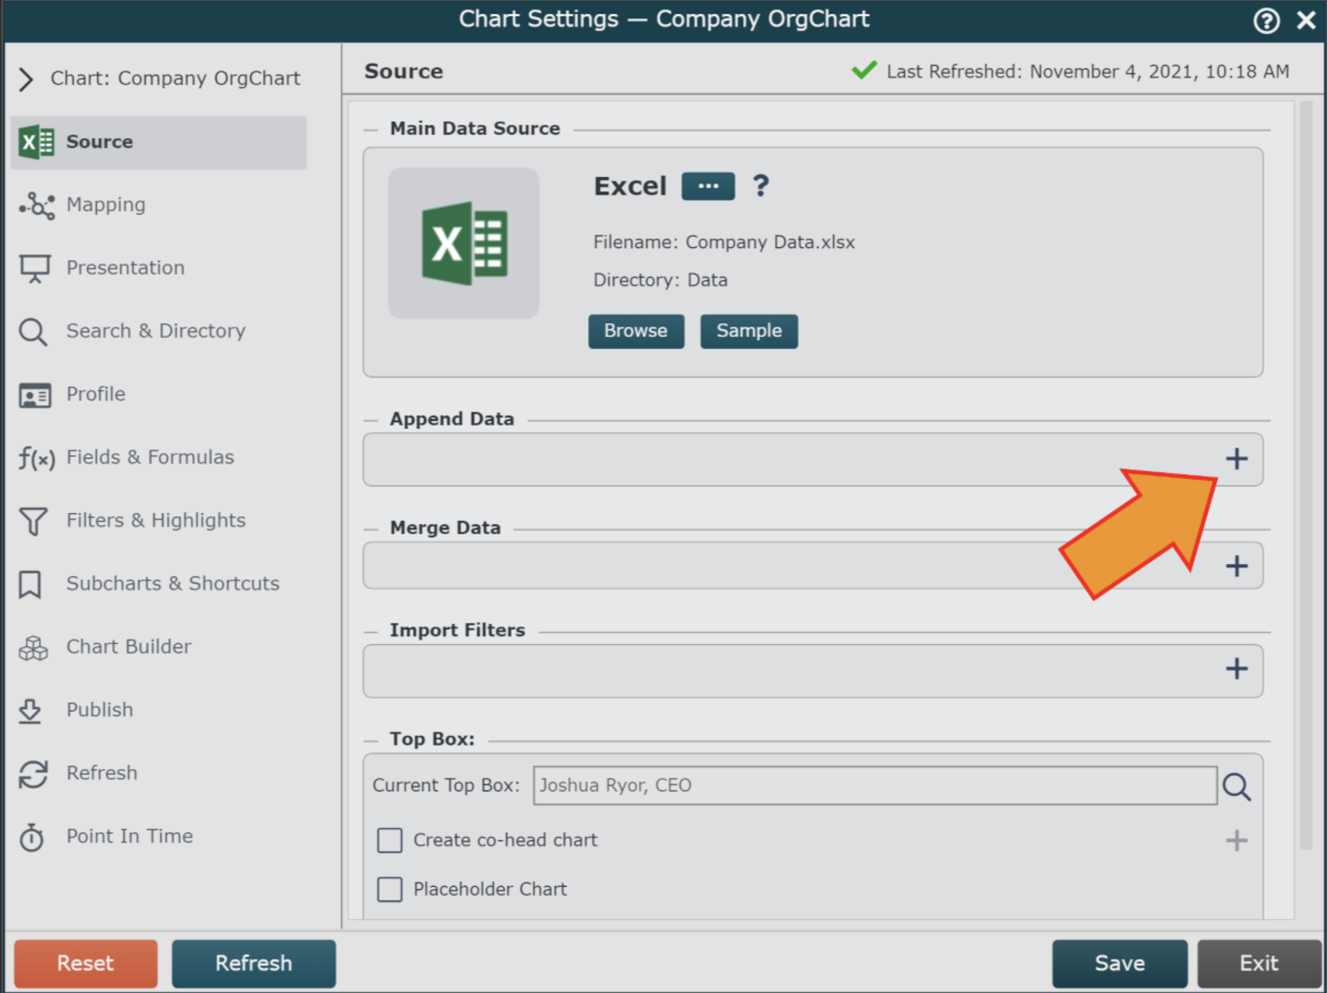Open Search & Directory magnifier icon
The height and width of the screenshot is (993, 1327).
pos(33,332)
